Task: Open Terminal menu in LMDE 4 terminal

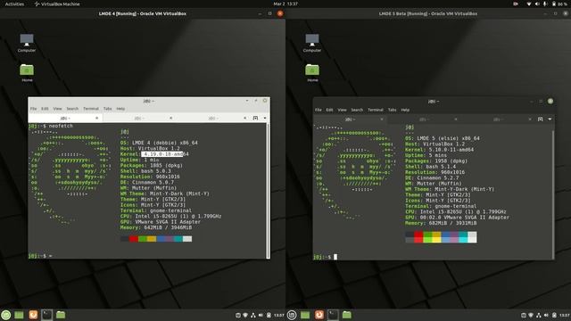Action: click(91, 109)
